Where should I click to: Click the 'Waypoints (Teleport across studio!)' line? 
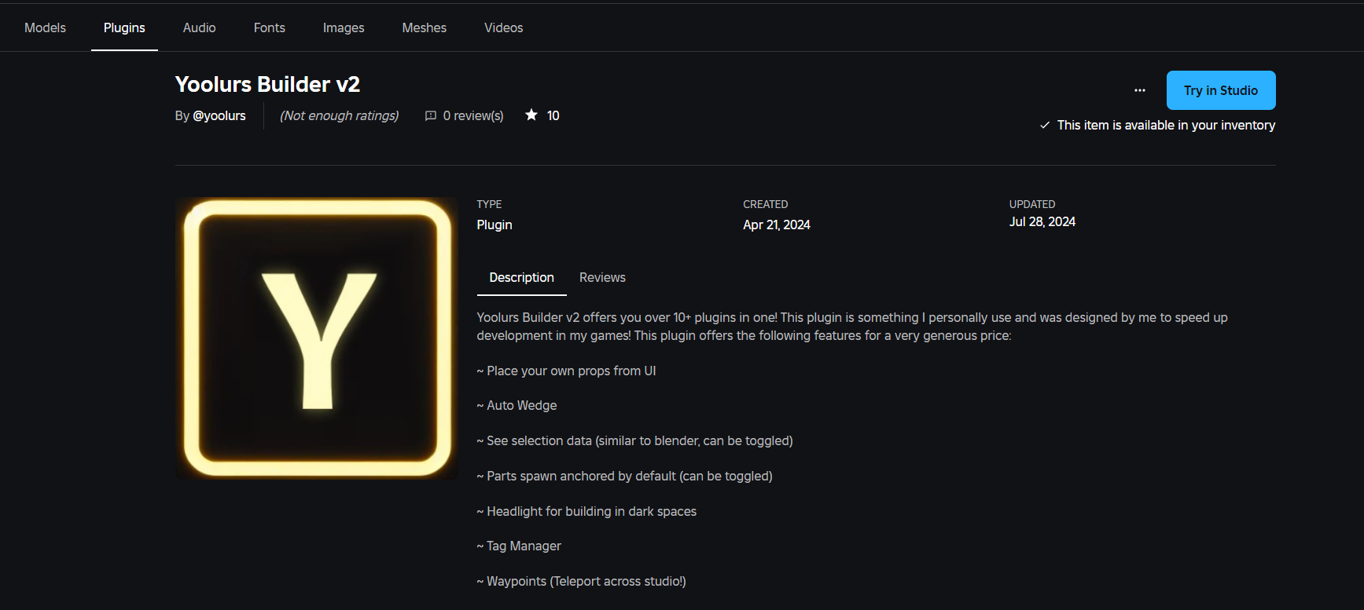click(x=581, y=581)
